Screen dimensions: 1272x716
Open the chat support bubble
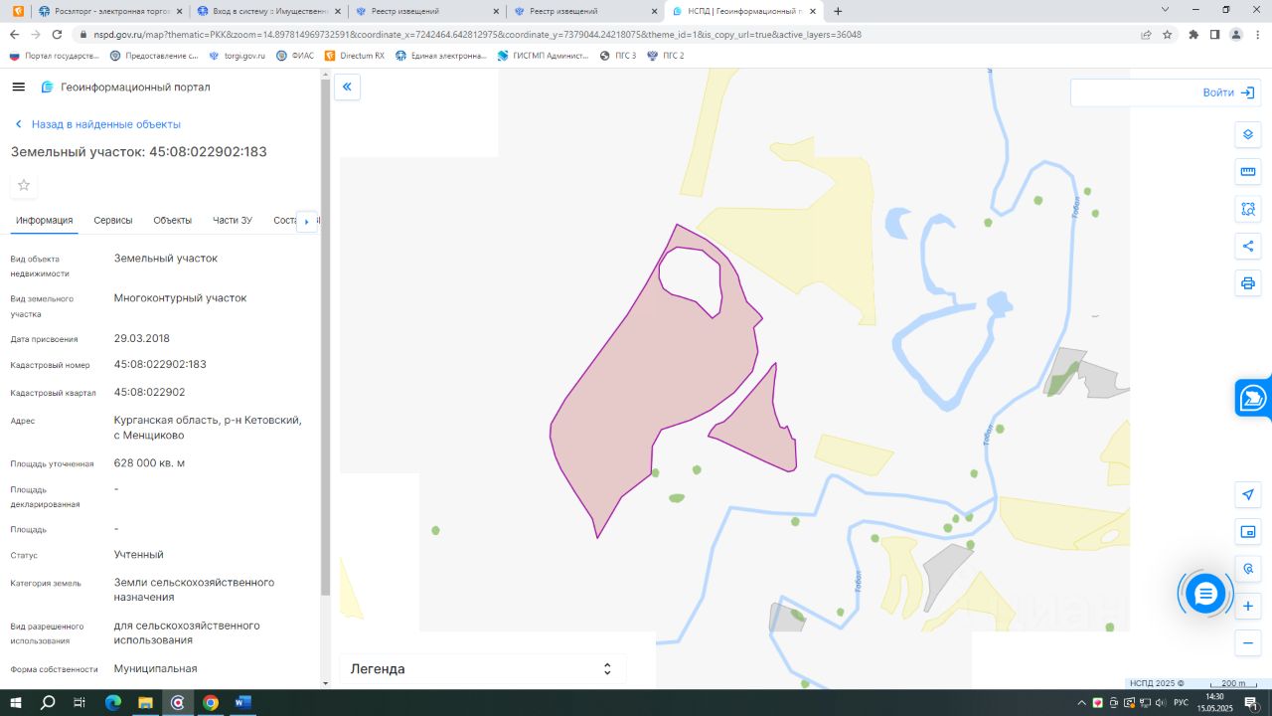1205,594
